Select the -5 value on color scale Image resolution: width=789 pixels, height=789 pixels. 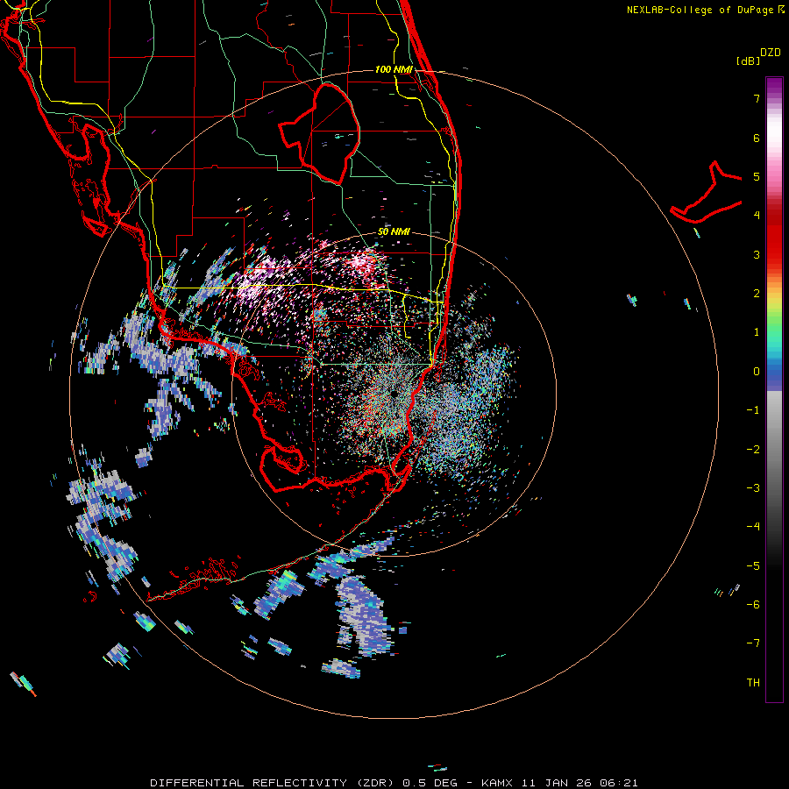(x=753, y=565)
